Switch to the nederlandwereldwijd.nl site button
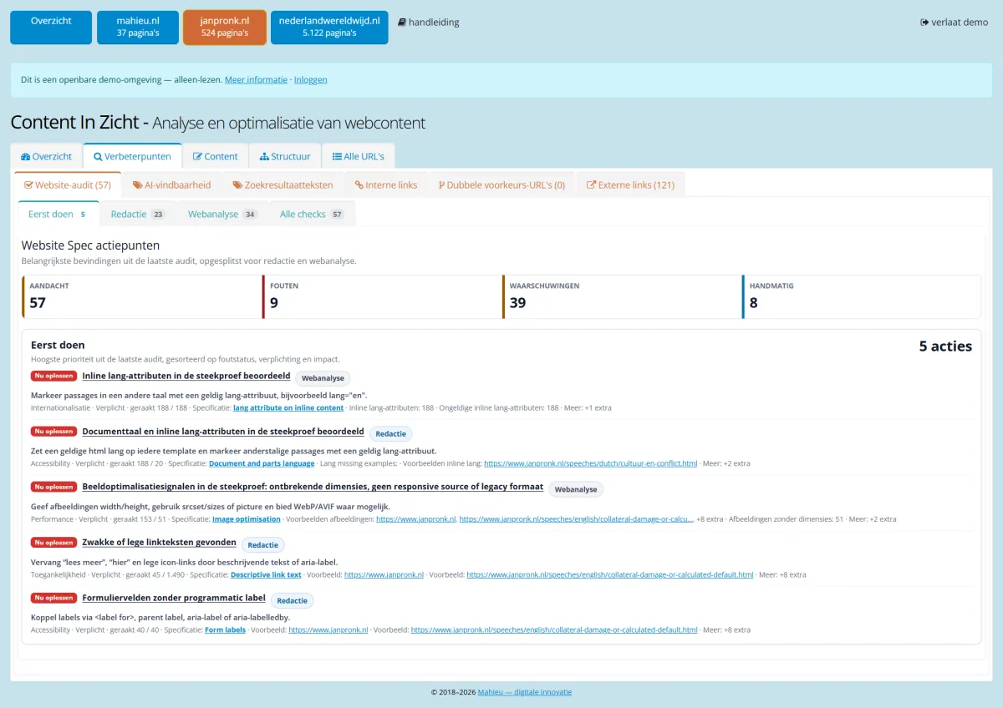 pyautogui.click(x=329, y=27)
